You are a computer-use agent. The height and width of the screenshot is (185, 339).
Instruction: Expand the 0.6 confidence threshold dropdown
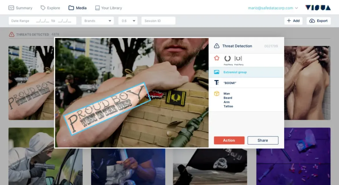(x=128, y=21)
